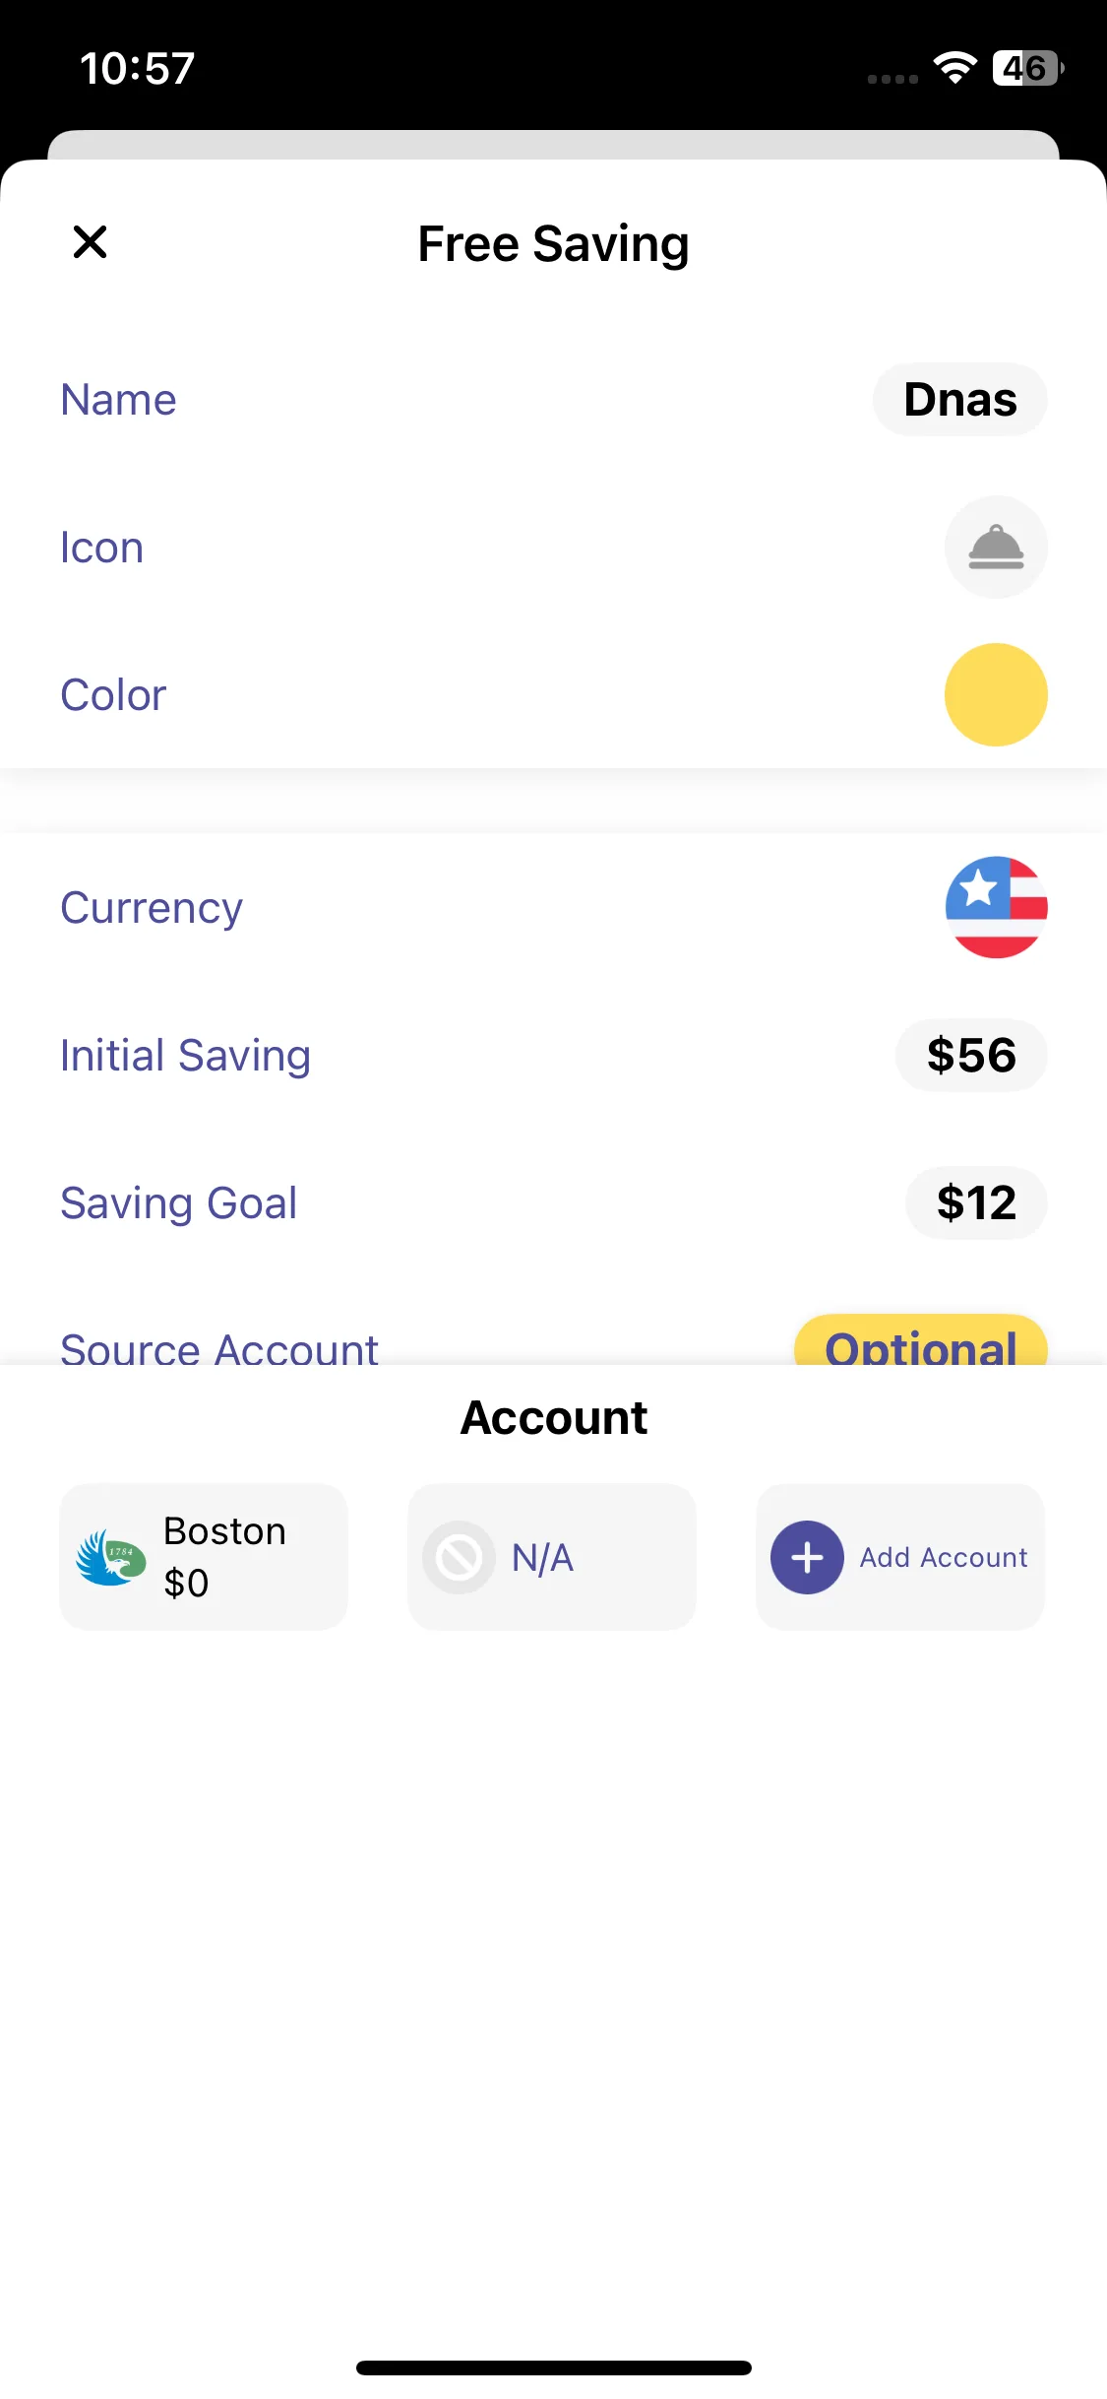Edit the name field showing Dnas
Screen dimensions: 1107x2399
click(959, 400)
